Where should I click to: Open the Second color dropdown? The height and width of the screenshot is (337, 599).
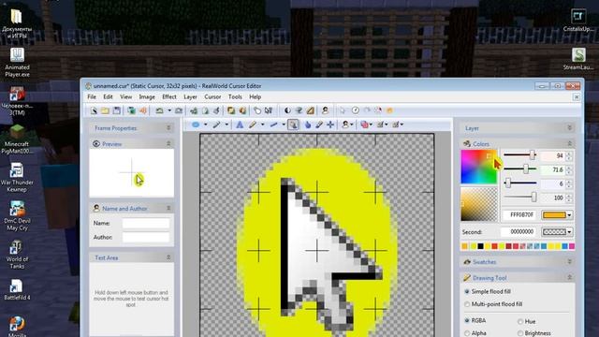[x=569, y=232]
